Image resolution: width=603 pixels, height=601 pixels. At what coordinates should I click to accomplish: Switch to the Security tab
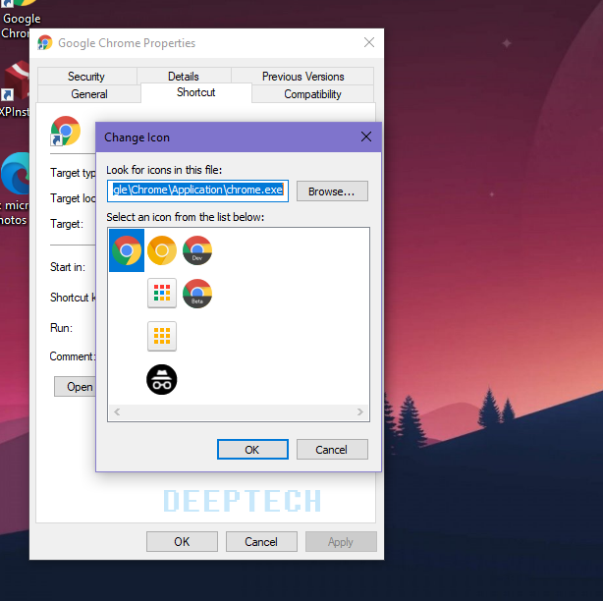coord(86,77)
